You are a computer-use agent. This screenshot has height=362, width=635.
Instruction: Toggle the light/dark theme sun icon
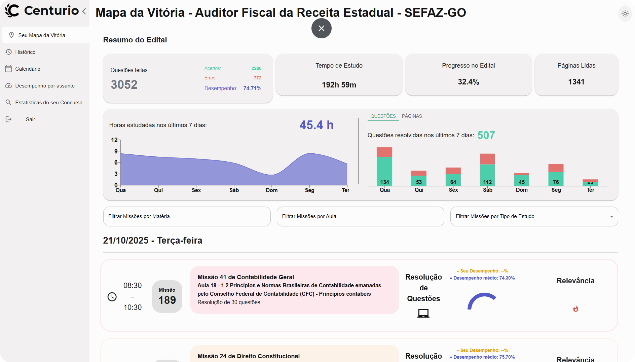[x=625, y=14]
